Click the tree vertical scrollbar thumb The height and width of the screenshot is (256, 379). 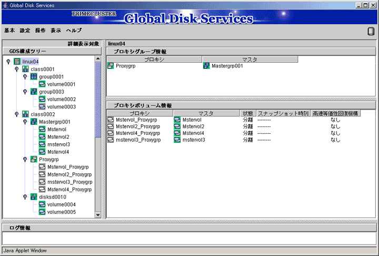tap(98, 100)
